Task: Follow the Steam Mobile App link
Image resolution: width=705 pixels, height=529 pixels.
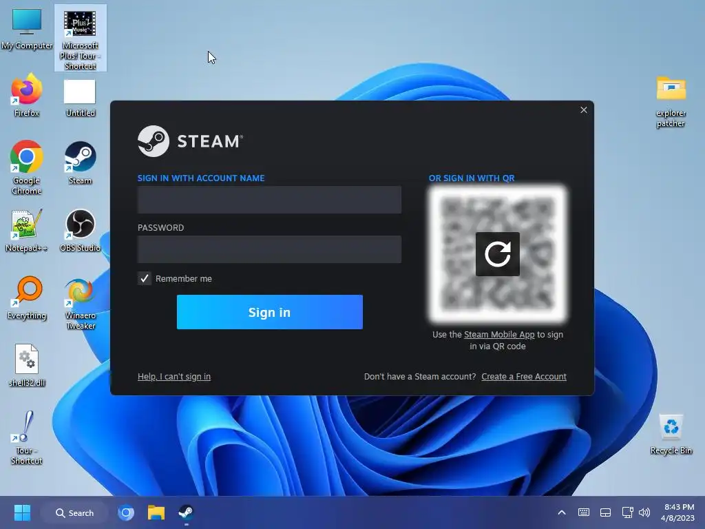Action: pos(499,335)
